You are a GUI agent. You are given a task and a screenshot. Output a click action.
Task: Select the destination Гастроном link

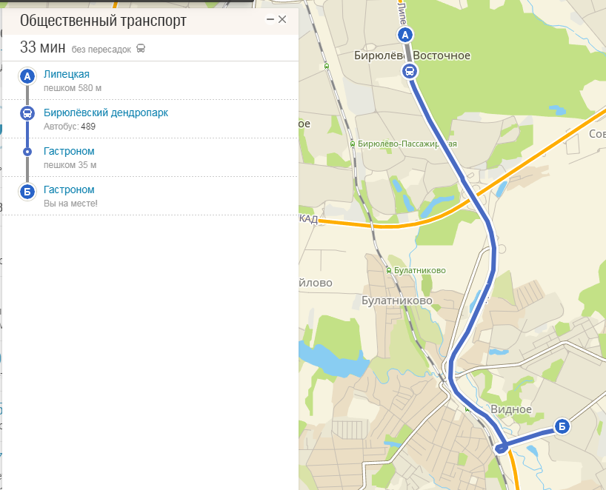point(69,190)
